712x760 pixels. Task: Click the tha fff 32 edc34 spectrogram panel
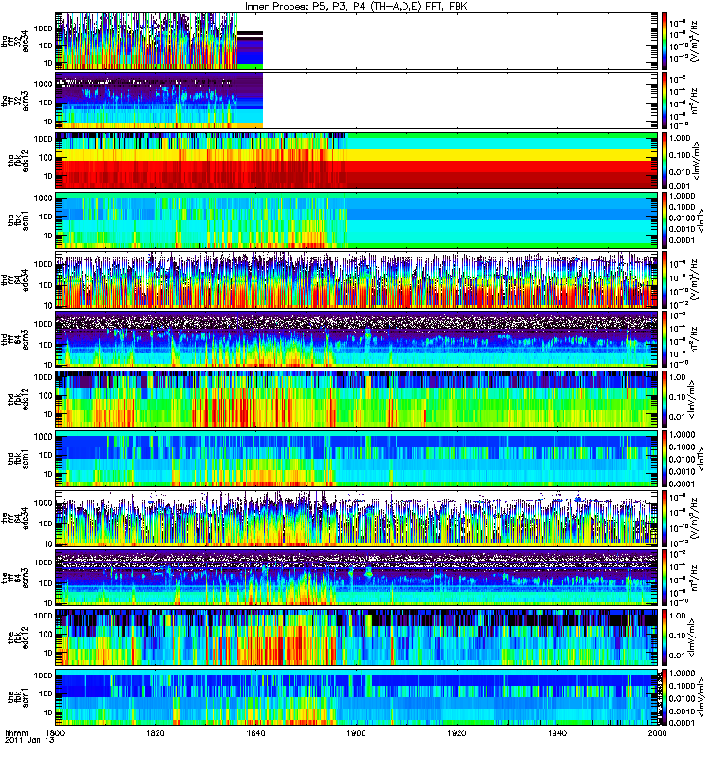357,41
